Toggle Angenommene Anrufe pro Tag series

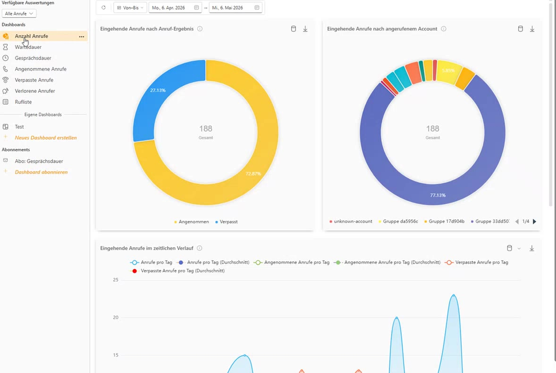291,263
